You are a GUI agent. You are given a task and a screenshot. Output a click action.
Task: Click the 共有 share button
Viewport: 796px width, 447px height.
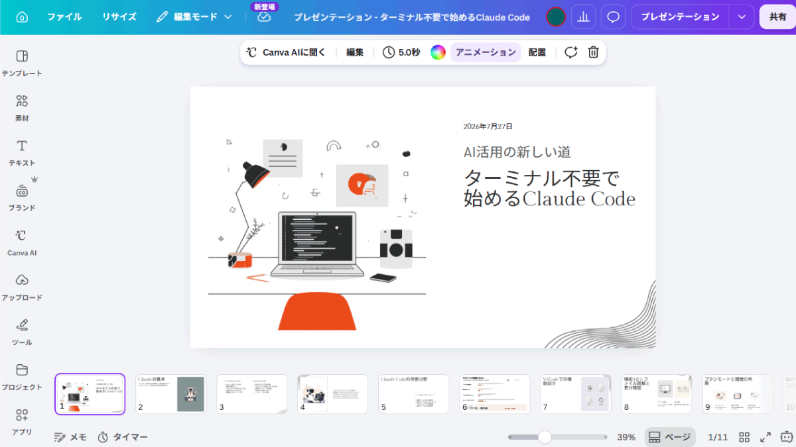tap(777, 17)
